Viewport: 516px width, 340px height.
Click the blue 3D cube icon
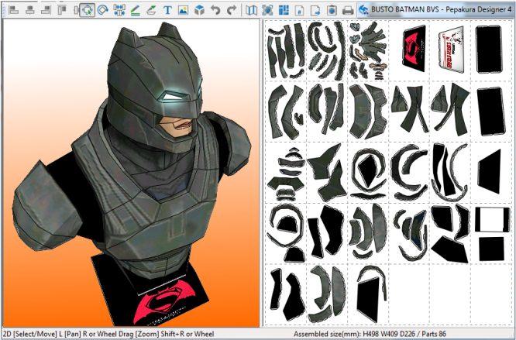pyautogui.click(x=199, y=10)
